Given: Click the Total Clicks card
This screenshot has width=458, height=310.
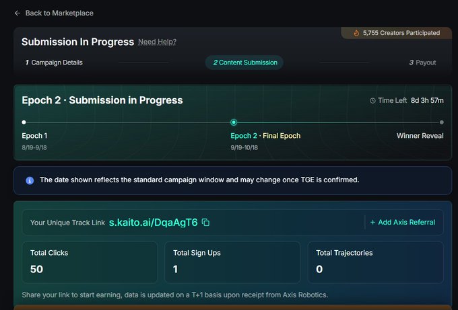Looking at the screenshot, I should click(x=90, y=262).
